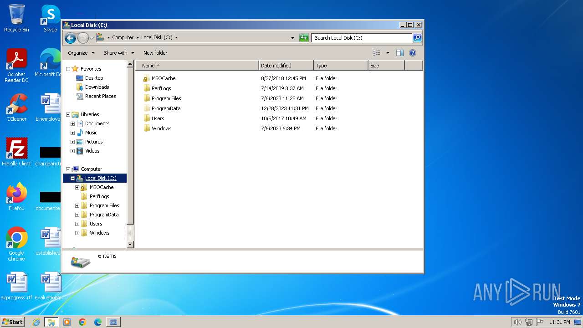Select ProgramData folder icon in file list
Viewport: 583px width, 328px height.
(x=146, y=108)
